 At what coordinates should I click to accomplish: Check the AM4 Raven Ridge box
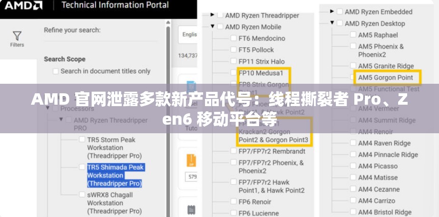[x=353, y=143]
